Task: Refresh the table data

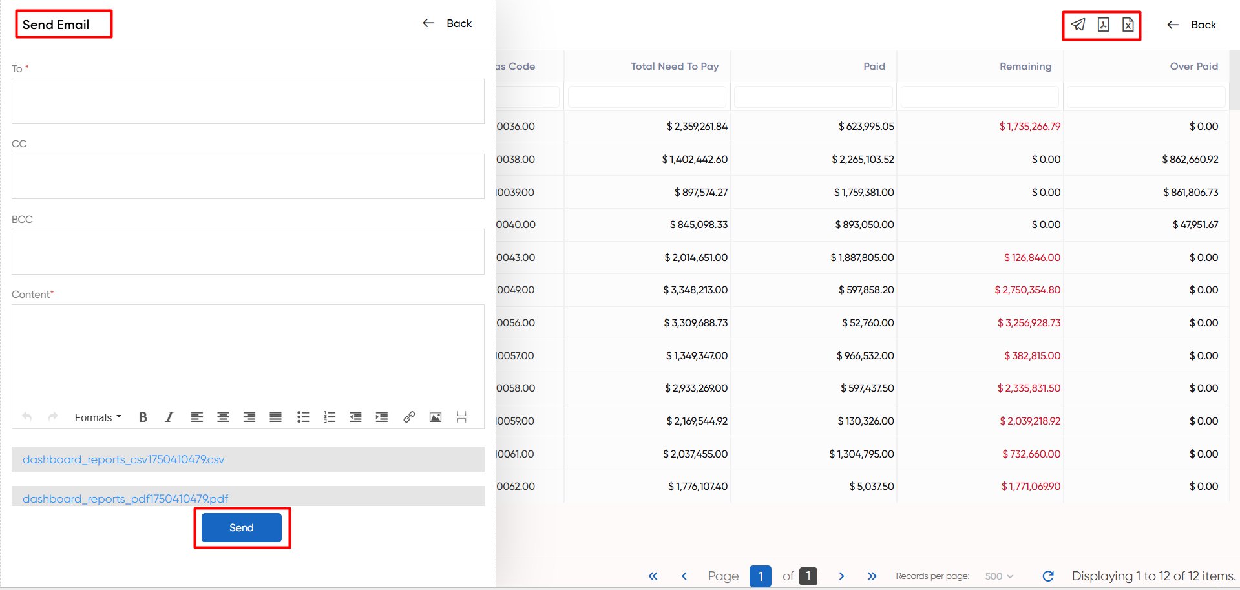Action: [x=1048, y=576]
